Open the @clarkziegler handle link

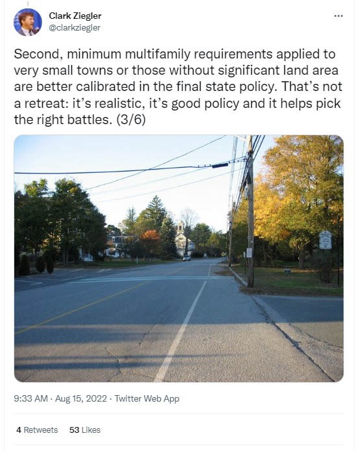tap(75, 27)
